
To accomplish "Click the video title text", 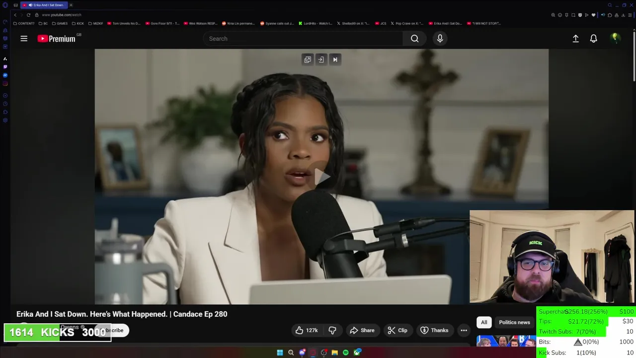I will pos(122,314).
